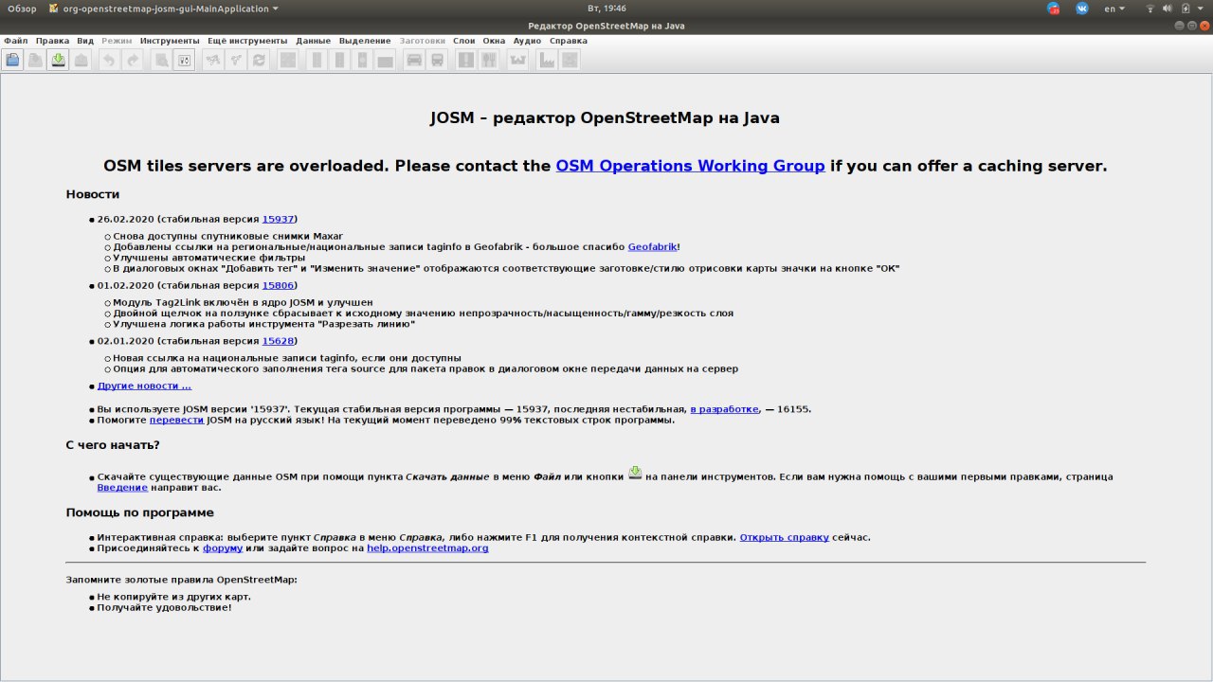Click the Save icon in the toolbar
The height and width of the screenshot is (682, 1213).
tap(35, 61)
